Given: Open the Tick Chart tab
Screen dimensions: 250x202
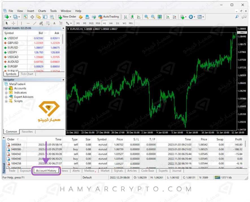Looking at the screenshot, I should (x=27, y=74).
